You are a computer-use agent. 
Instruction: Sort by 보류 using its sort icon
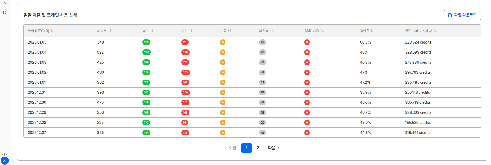[x=230, y=31]
